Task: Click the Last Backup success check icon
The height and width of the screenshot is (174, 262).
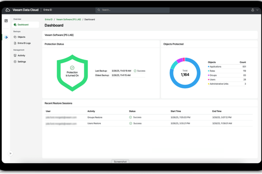Action: 135,71
